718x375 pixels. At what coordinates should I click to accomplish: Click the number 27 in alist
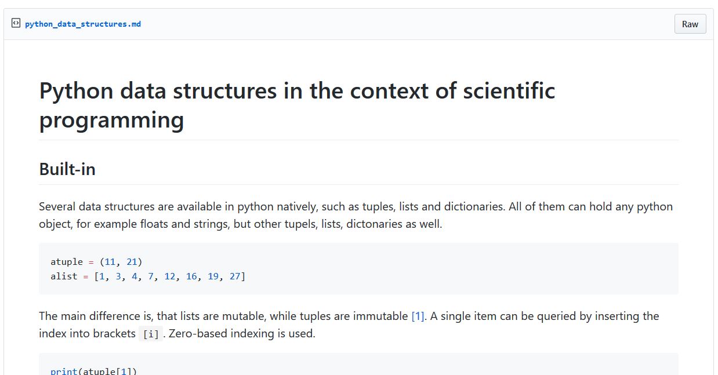pyautogui.click(x=235, y=276)
